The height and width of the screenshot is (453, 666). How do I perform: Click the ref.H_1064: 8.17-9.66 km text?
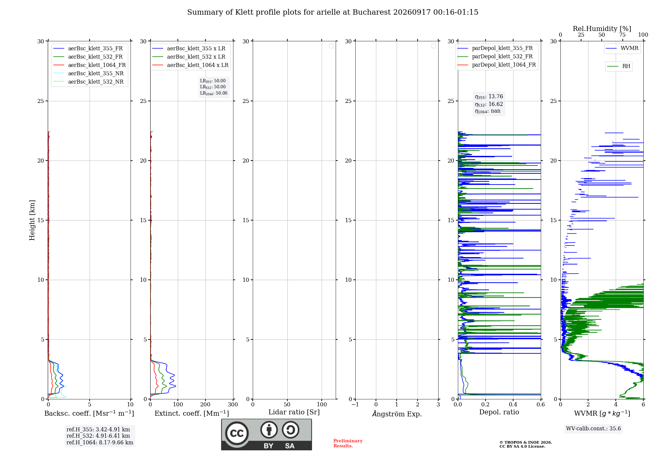[100, 443]
